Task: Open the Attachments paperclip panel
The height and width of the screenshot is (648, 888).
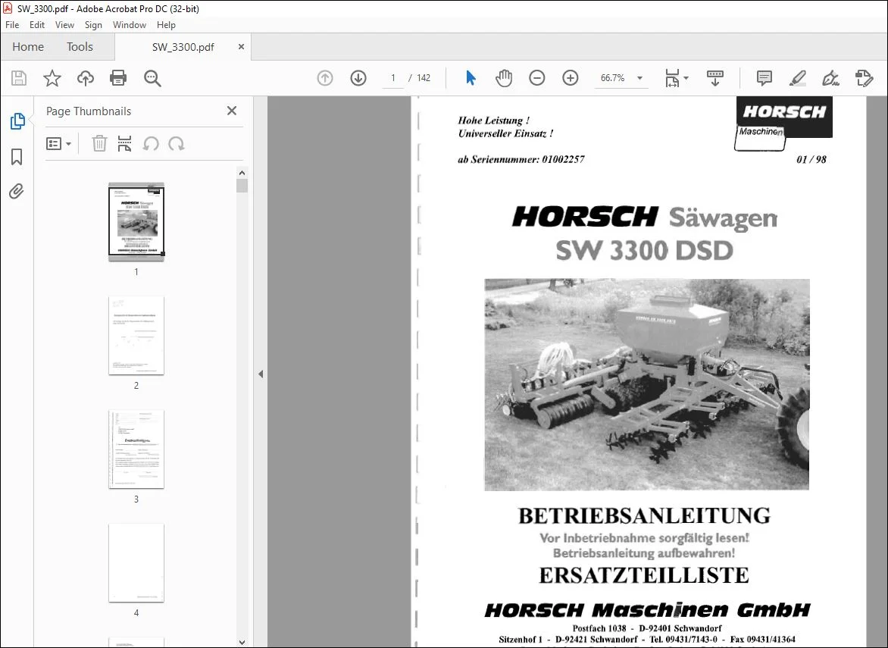Action: pyautogui.click(x=17, y=192)
